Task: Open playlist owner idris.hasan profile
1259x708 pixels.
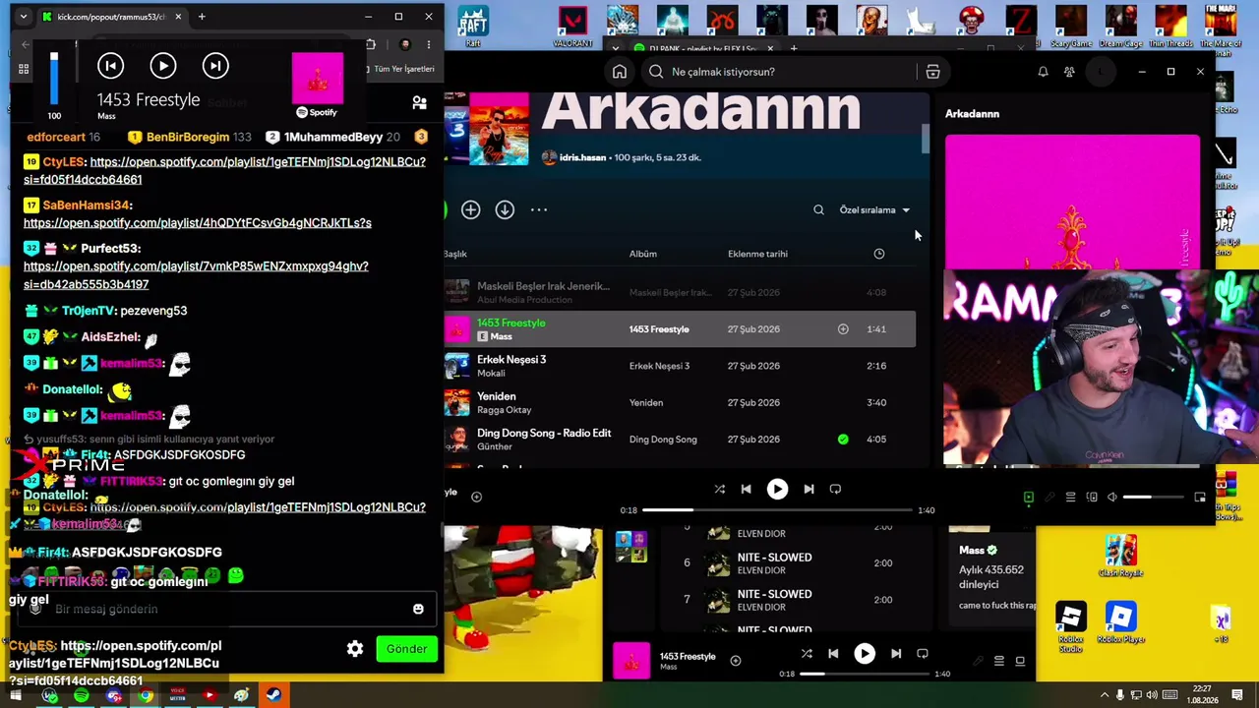Action: tap(582, 157)
